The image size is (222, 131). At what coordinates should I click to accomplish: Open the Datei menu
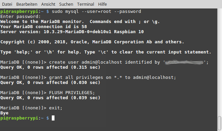click(7, 4)
